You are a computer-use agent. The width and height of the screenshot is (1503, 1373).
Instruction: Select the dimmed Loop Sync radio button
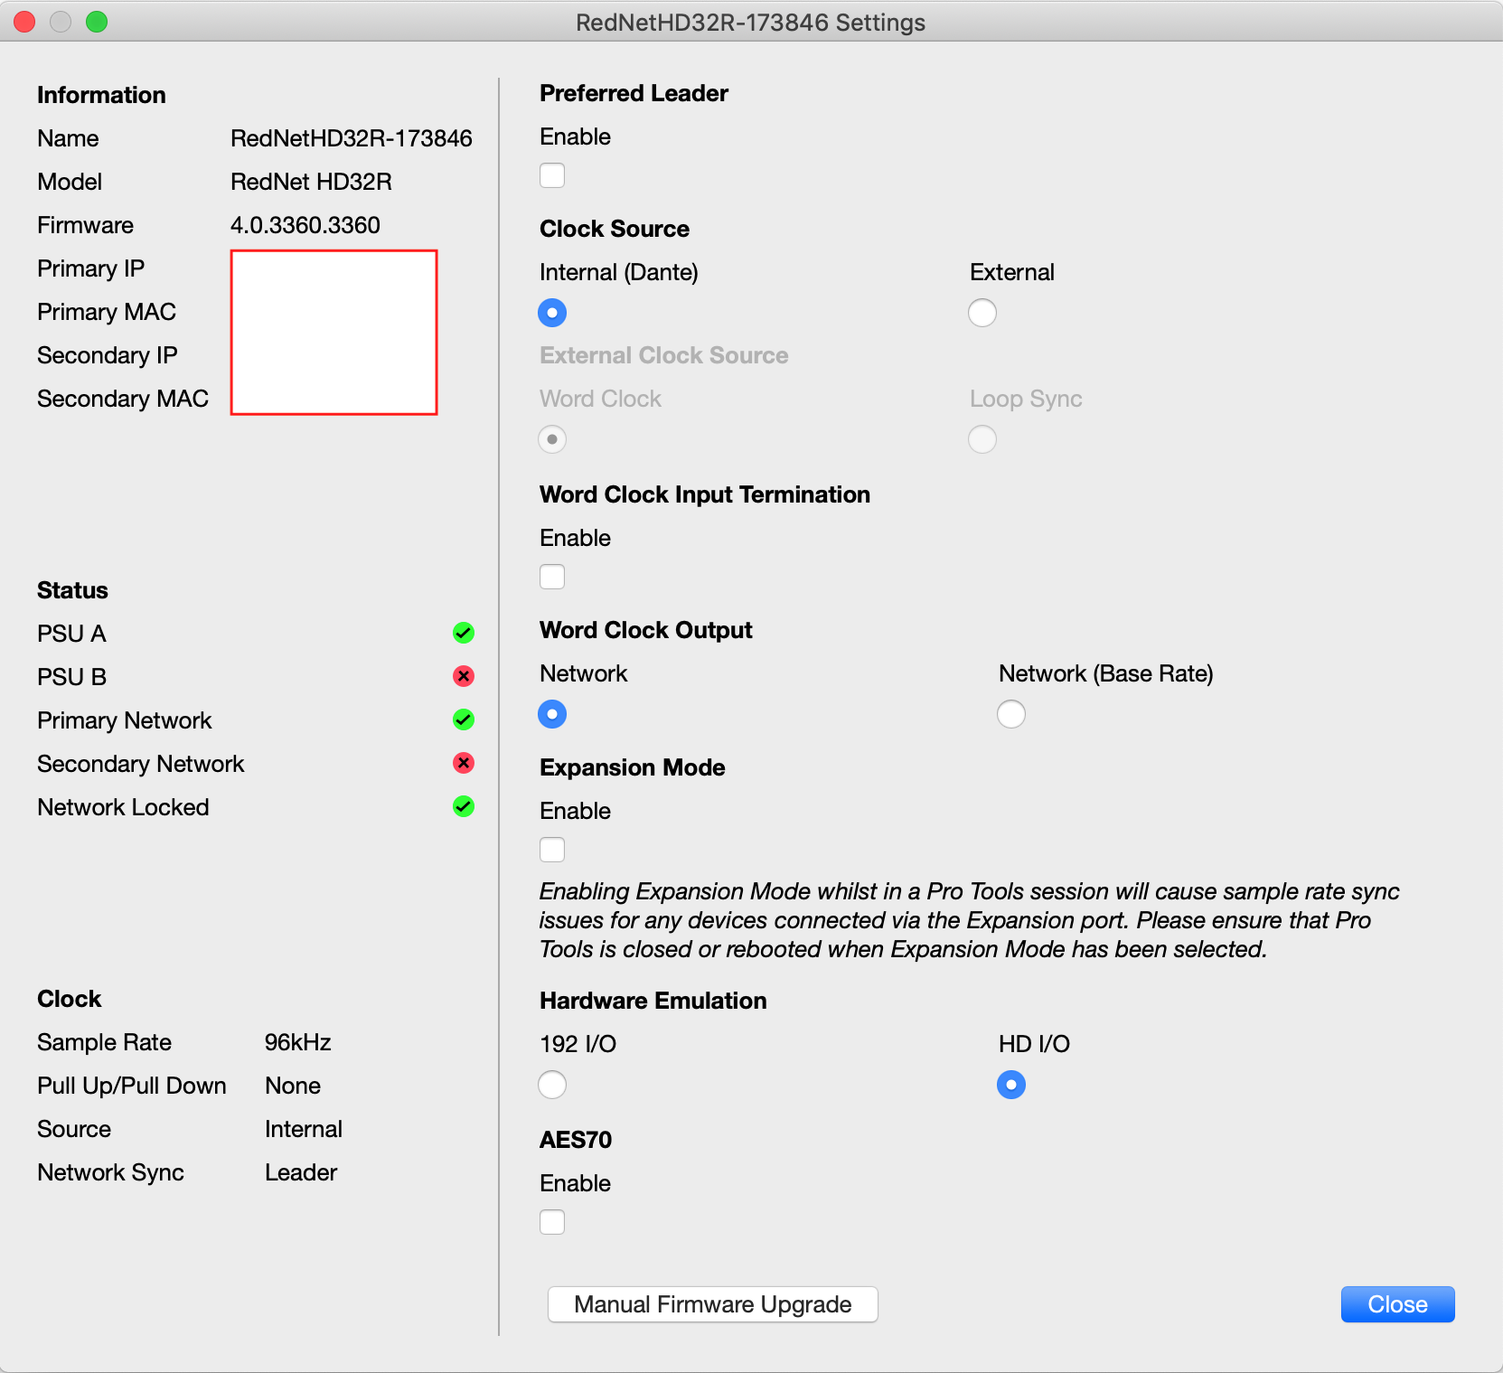click(982, 439)
